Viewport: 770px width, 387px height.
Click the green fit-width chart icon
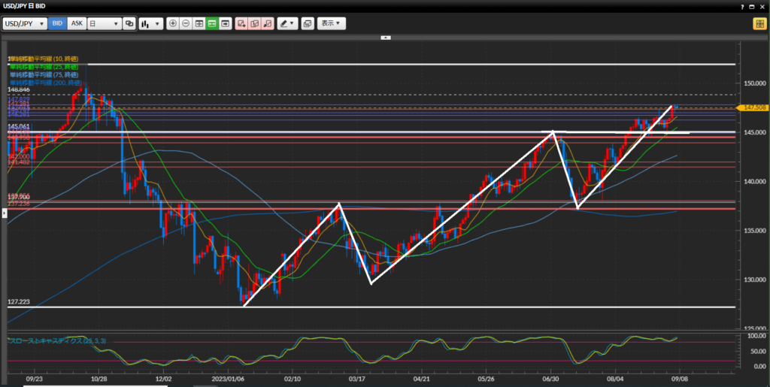(212, 23)
